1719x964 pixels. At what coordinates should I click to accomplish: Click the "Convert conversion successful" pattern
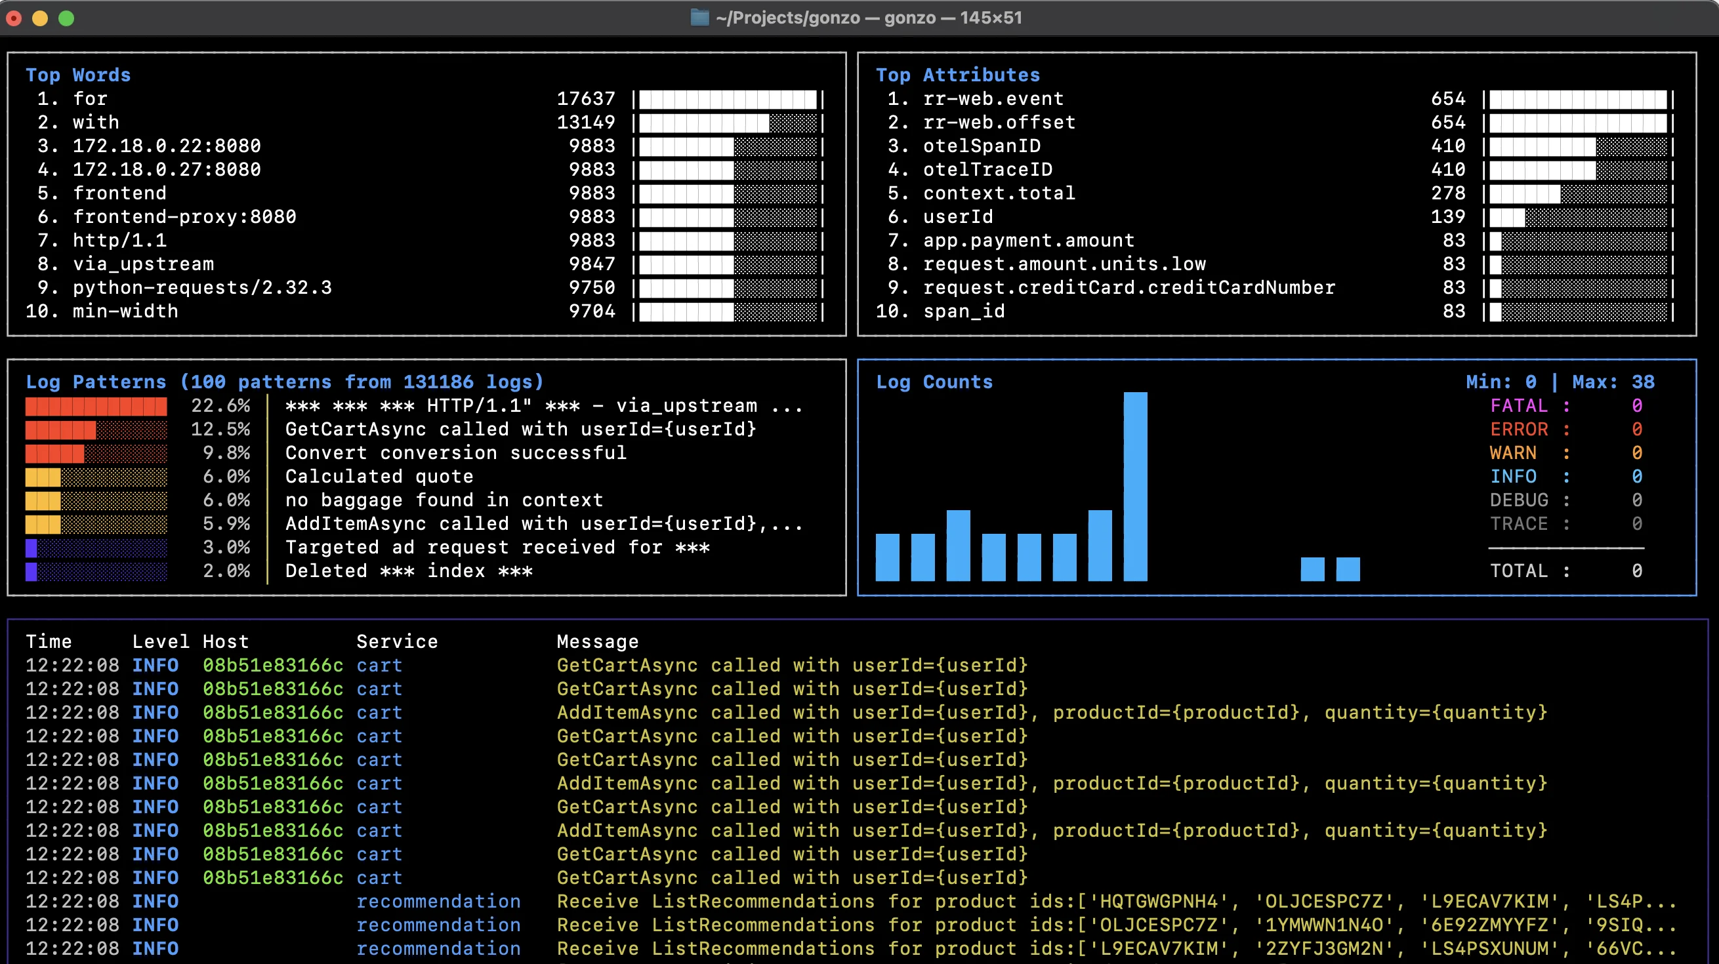coord(456,453)
